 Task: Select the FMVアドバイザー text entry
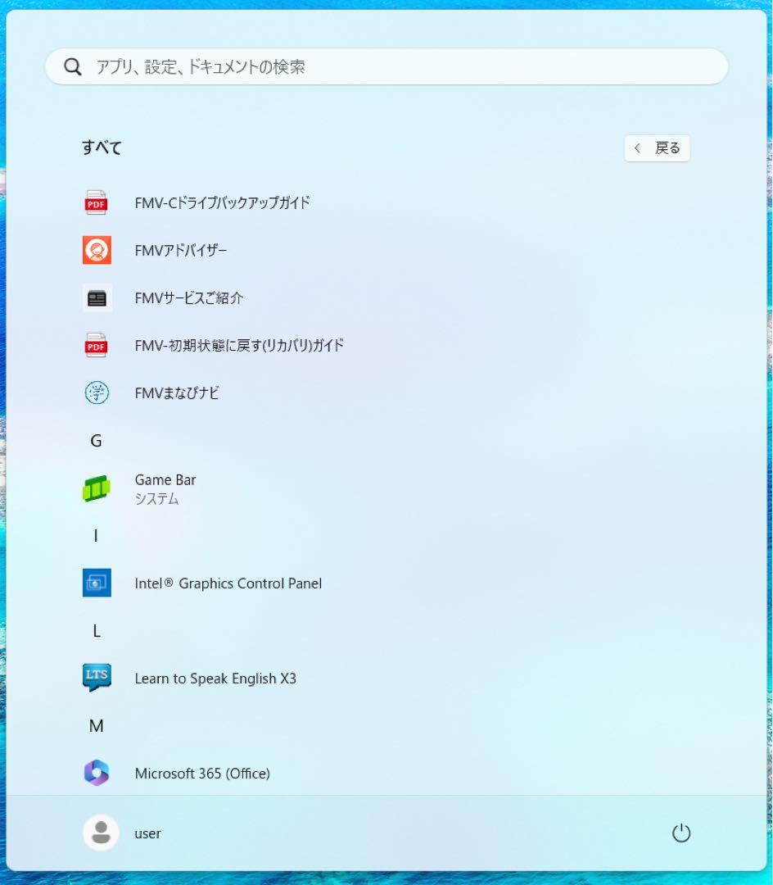[x=180, y=250]
